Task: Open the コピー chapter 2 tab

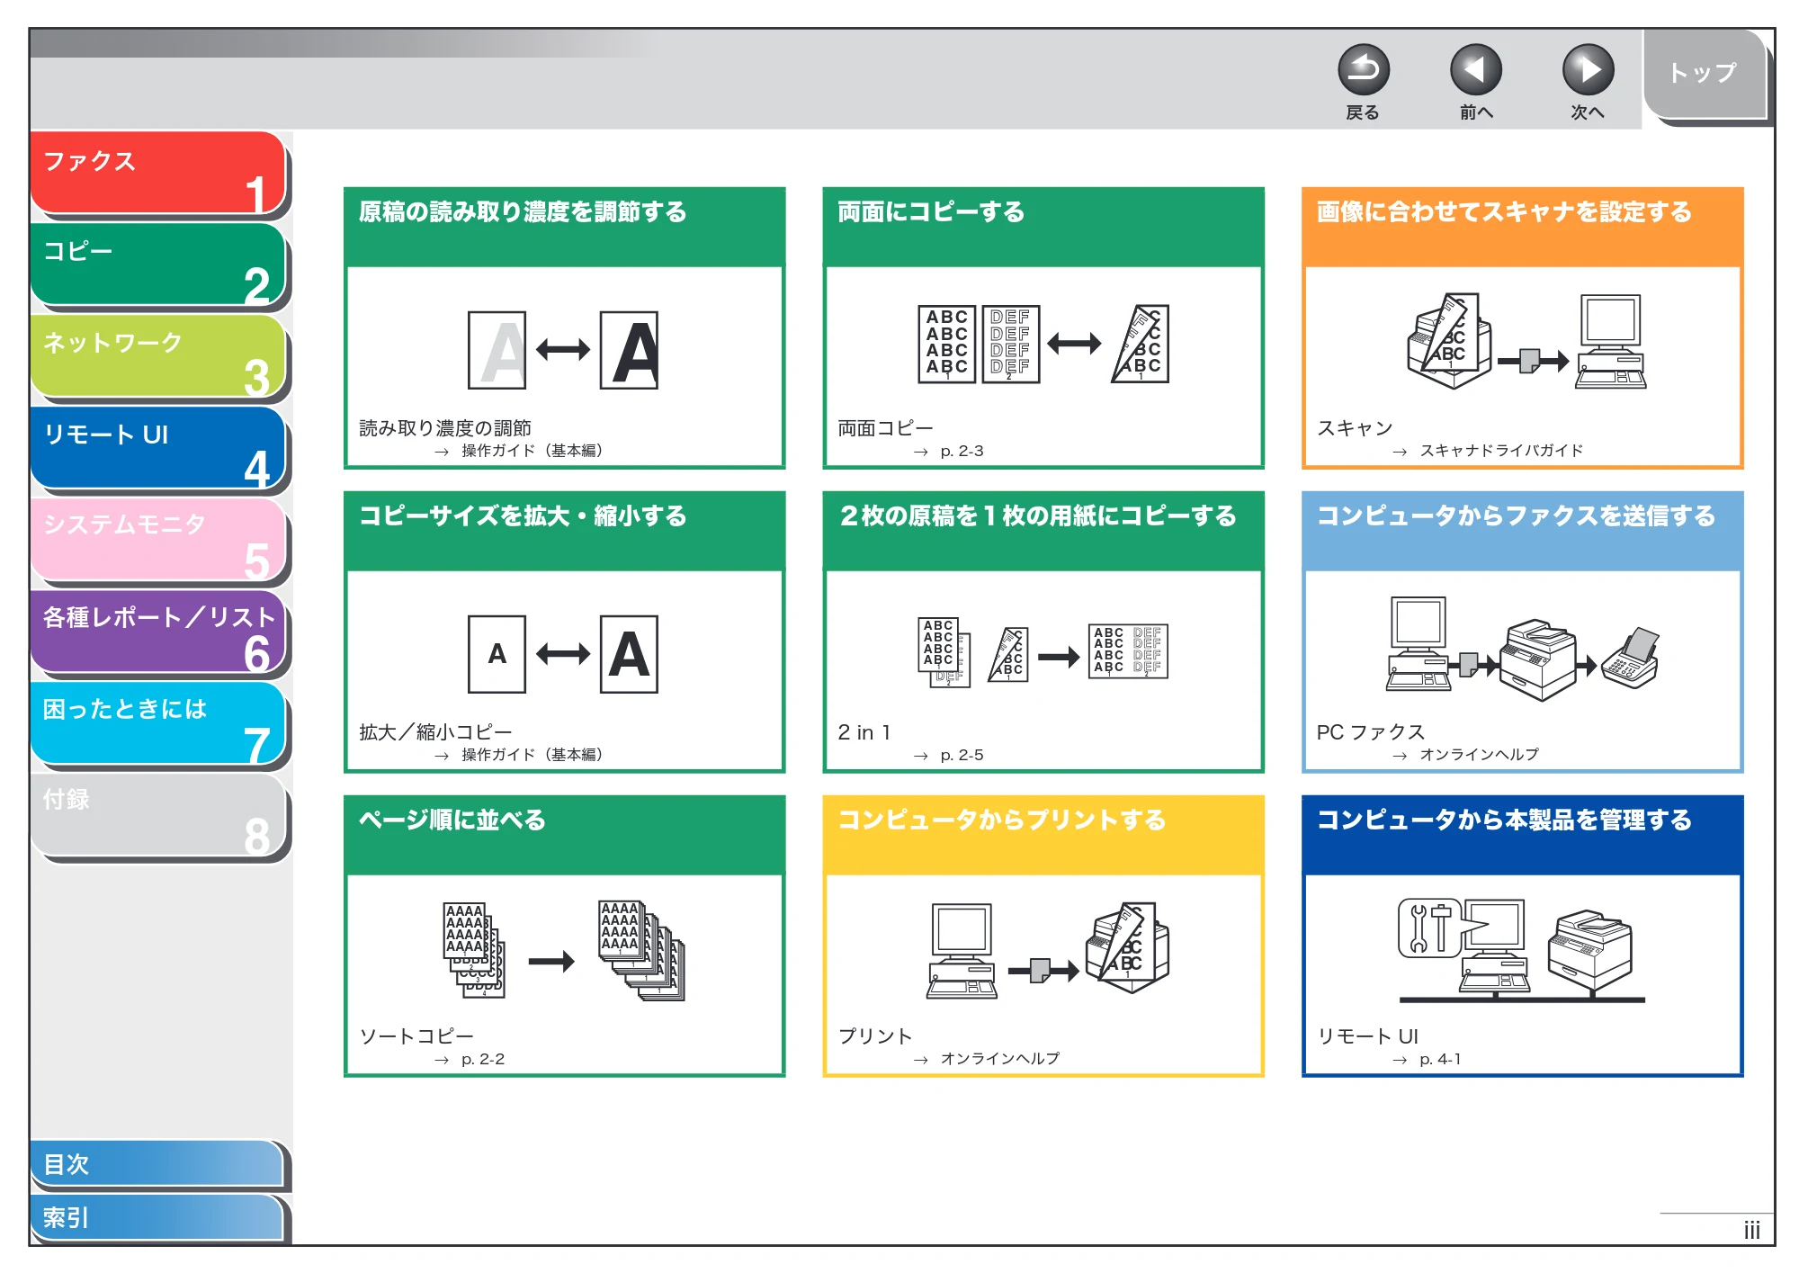Action: tap(157, 264)
